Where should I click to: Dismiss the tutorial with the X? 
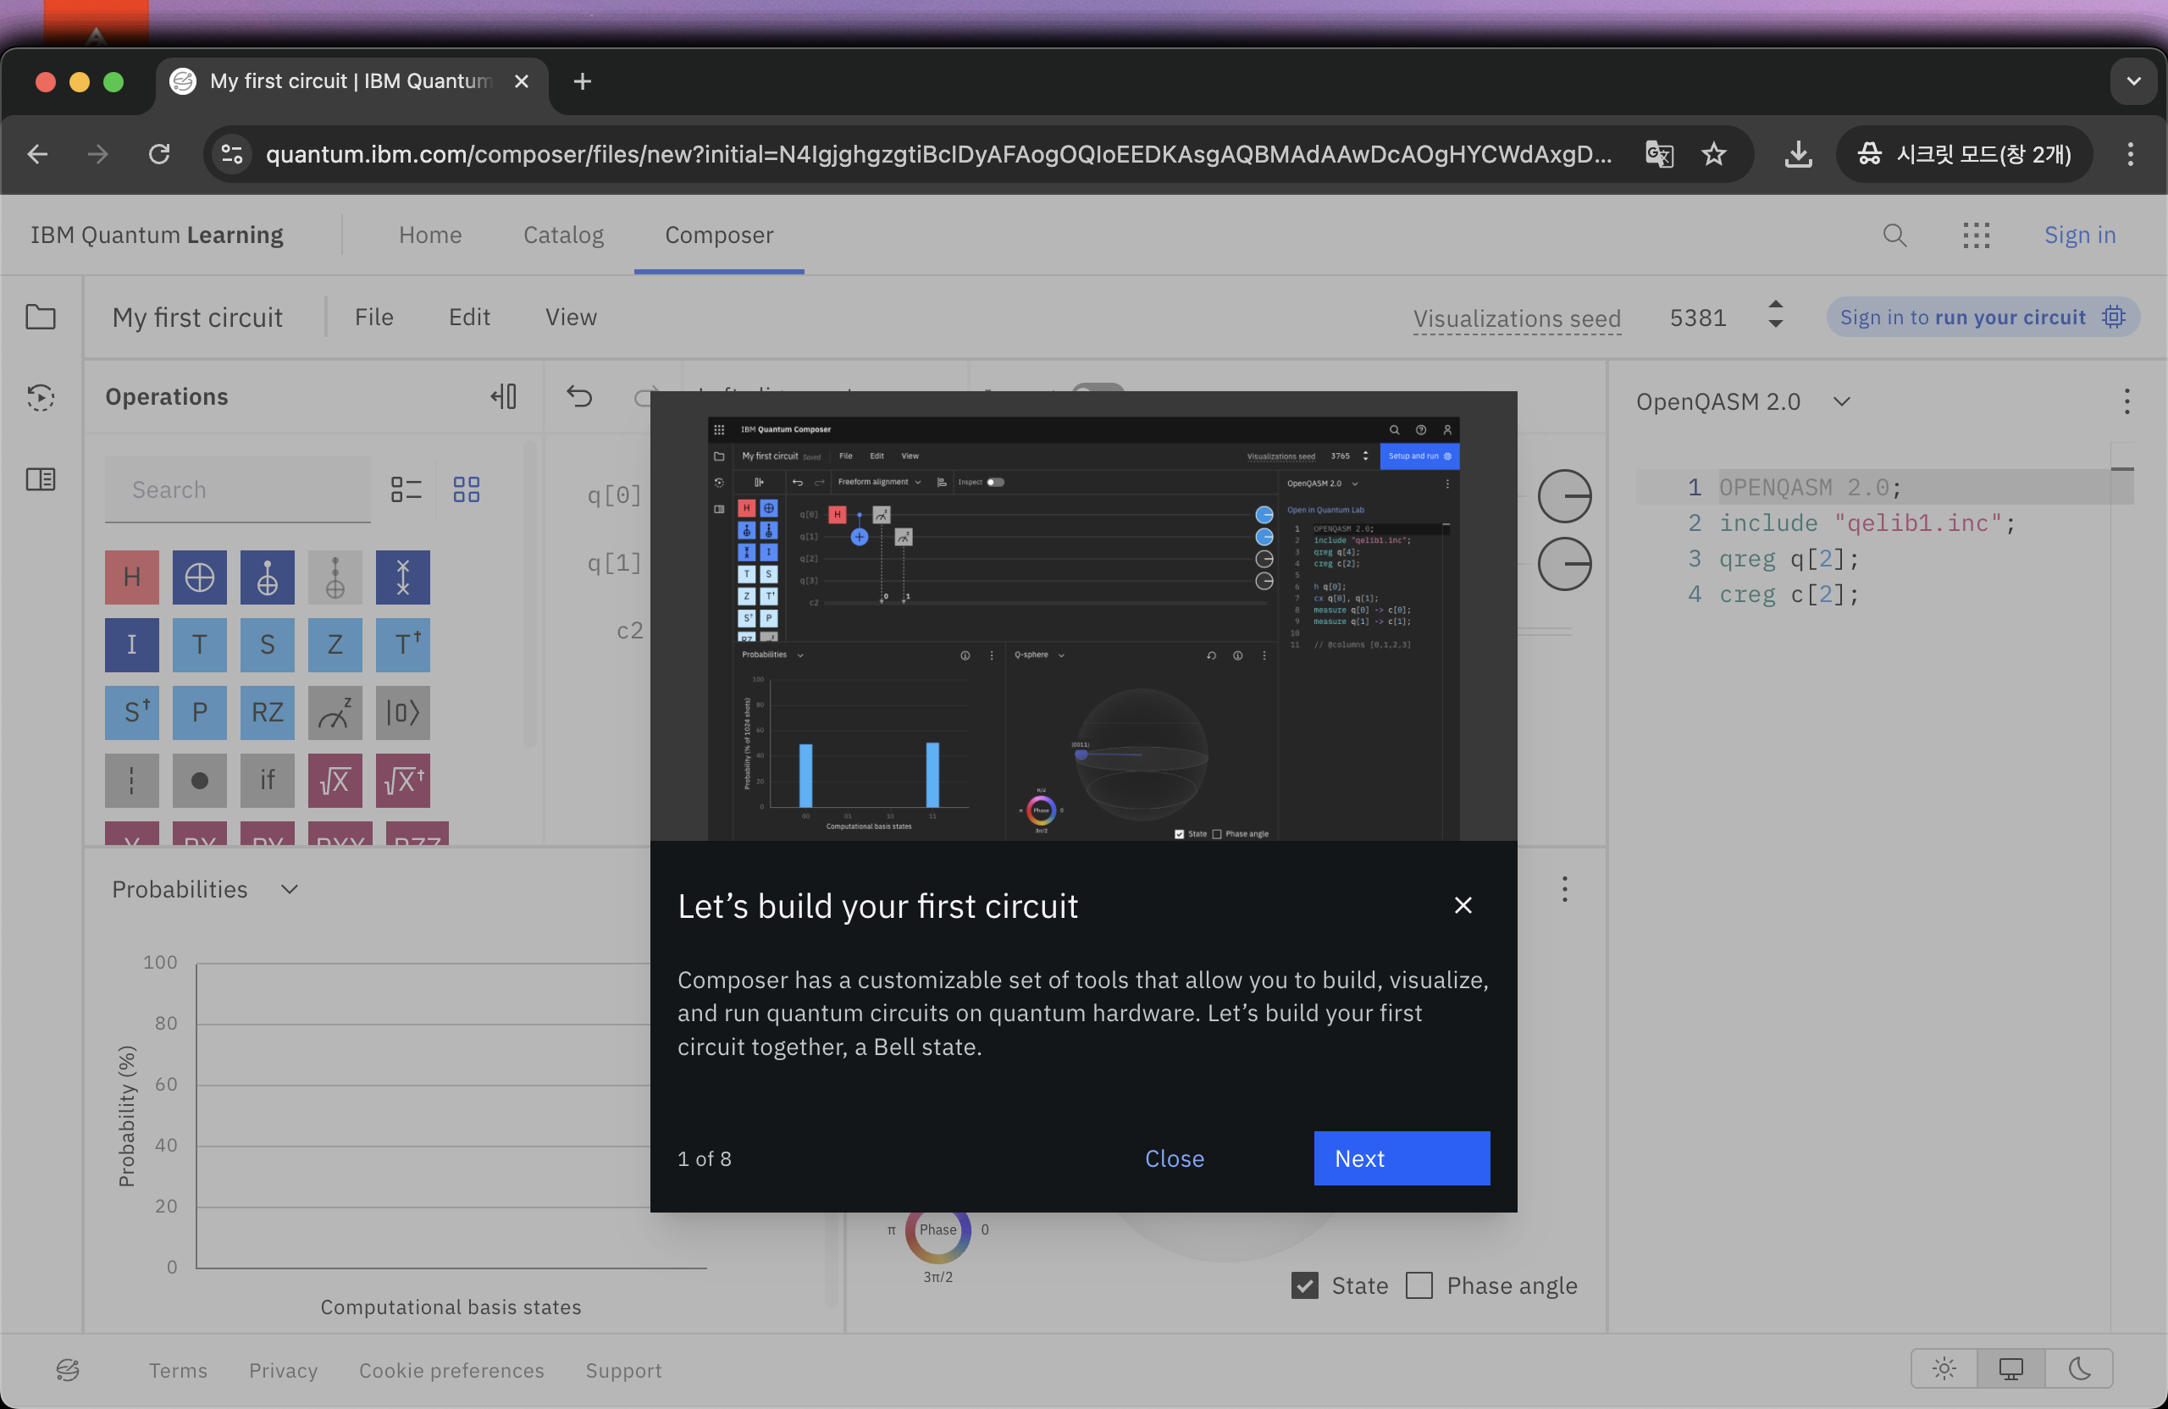click(x=1463, y=904)
